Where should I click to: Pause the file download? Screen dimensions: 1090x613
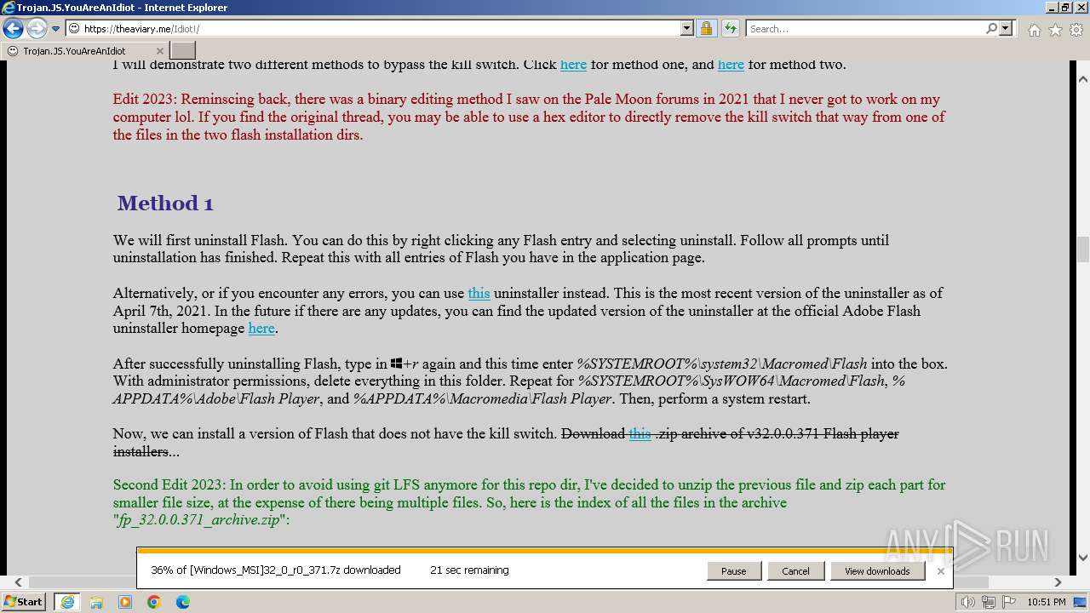733,571
